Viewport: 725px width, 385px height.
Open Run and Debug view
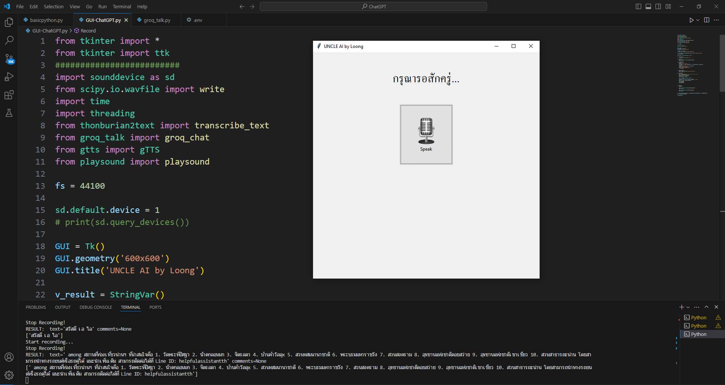(9, 77)
